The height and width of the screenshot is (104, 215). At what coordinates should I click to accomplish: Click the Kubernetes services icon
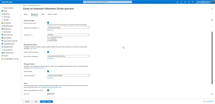point(2,44)
